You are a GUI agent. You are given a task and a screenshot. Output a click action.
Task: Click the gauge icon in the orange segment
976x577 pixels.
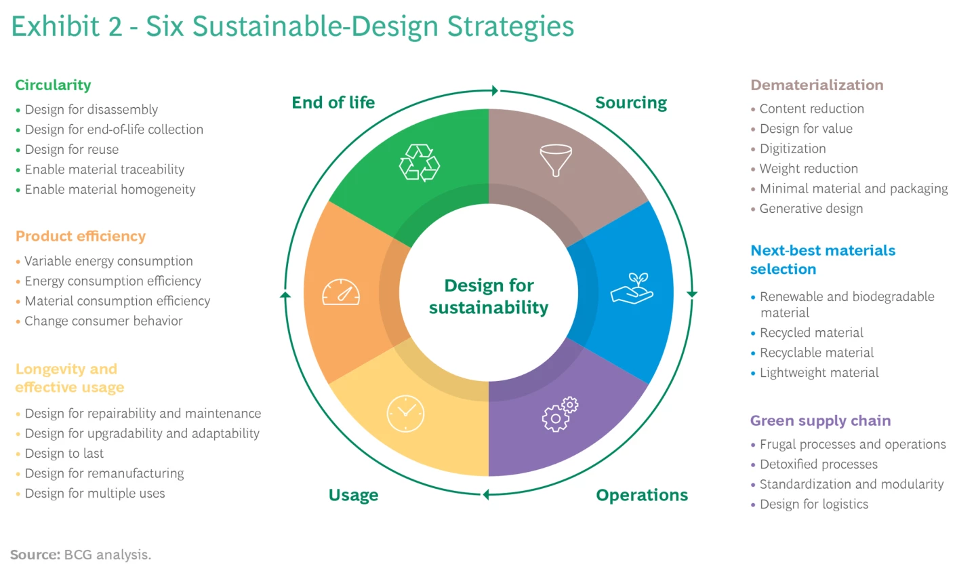(342, 293)
